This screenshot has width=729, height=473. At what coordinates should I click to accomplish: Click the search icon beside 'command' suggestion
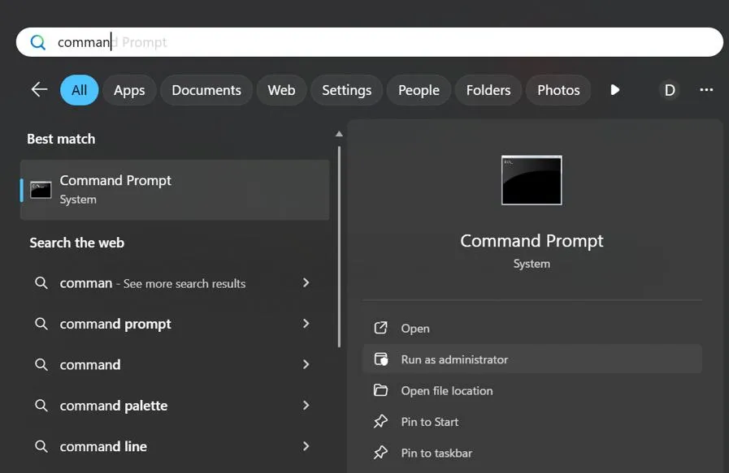click(41, 364)
